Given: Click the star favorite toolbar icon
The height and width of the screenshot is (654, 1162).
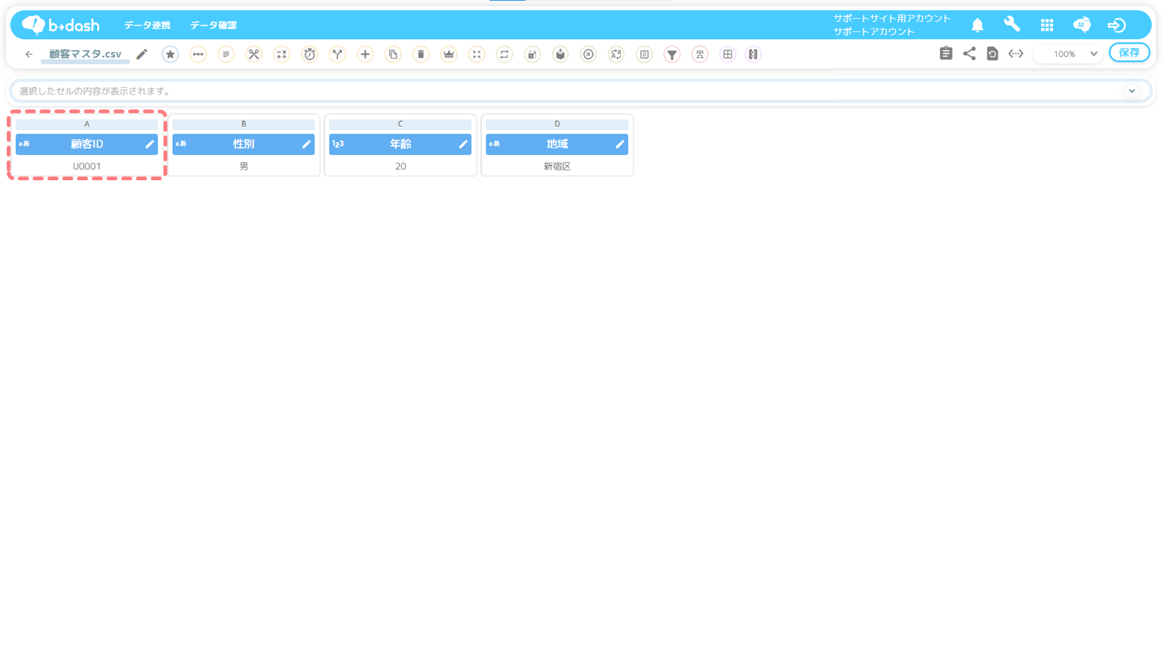Looking at the screenshot, I should click(x=170, y=54).
